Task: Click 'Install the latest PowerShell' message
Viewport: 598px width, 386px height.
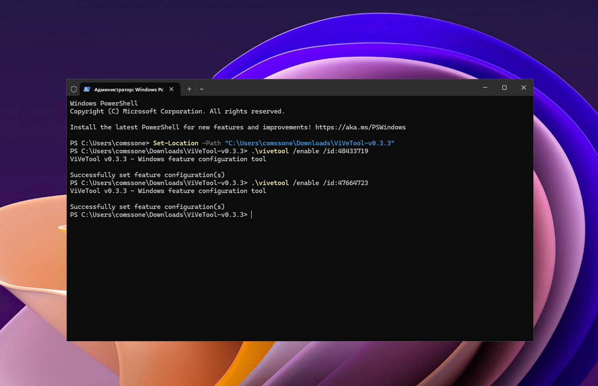Action: [238, 127]
